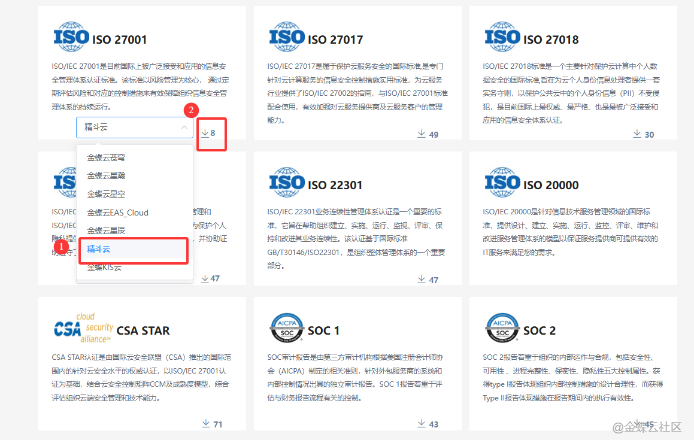Click the ISO 27018 description paragraph
The height and width of the screenshot is (440, 694).
pyautogui.click(x=571, y=93)
